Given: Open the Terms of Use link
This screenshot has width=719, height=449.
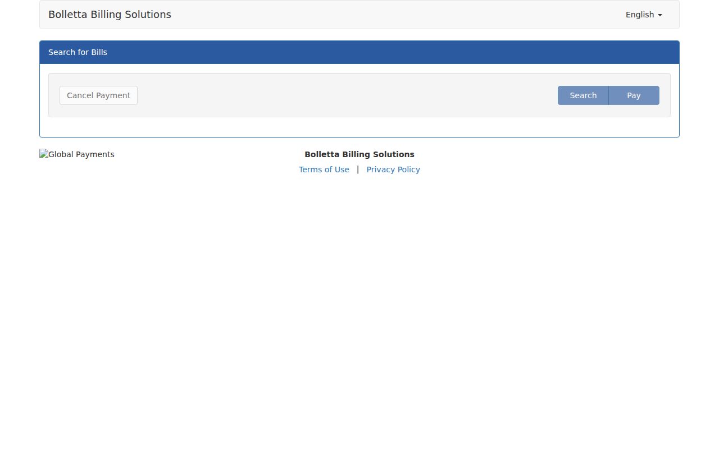Looking at the screenshot, I should pos(324,169).
